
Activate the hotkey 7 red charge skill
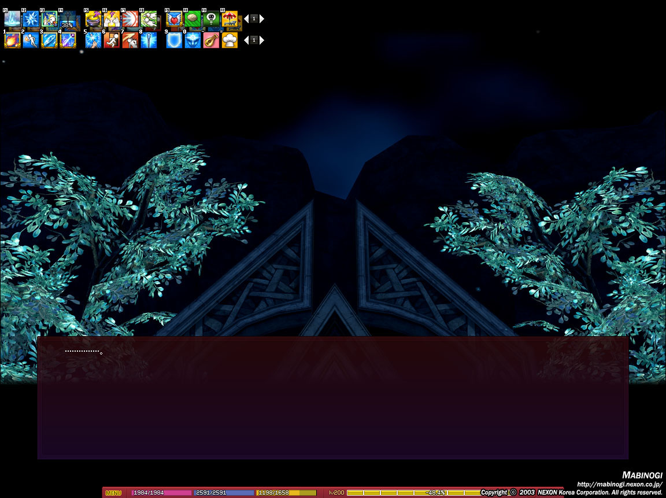pyautogui.click(x=130, y=40)
